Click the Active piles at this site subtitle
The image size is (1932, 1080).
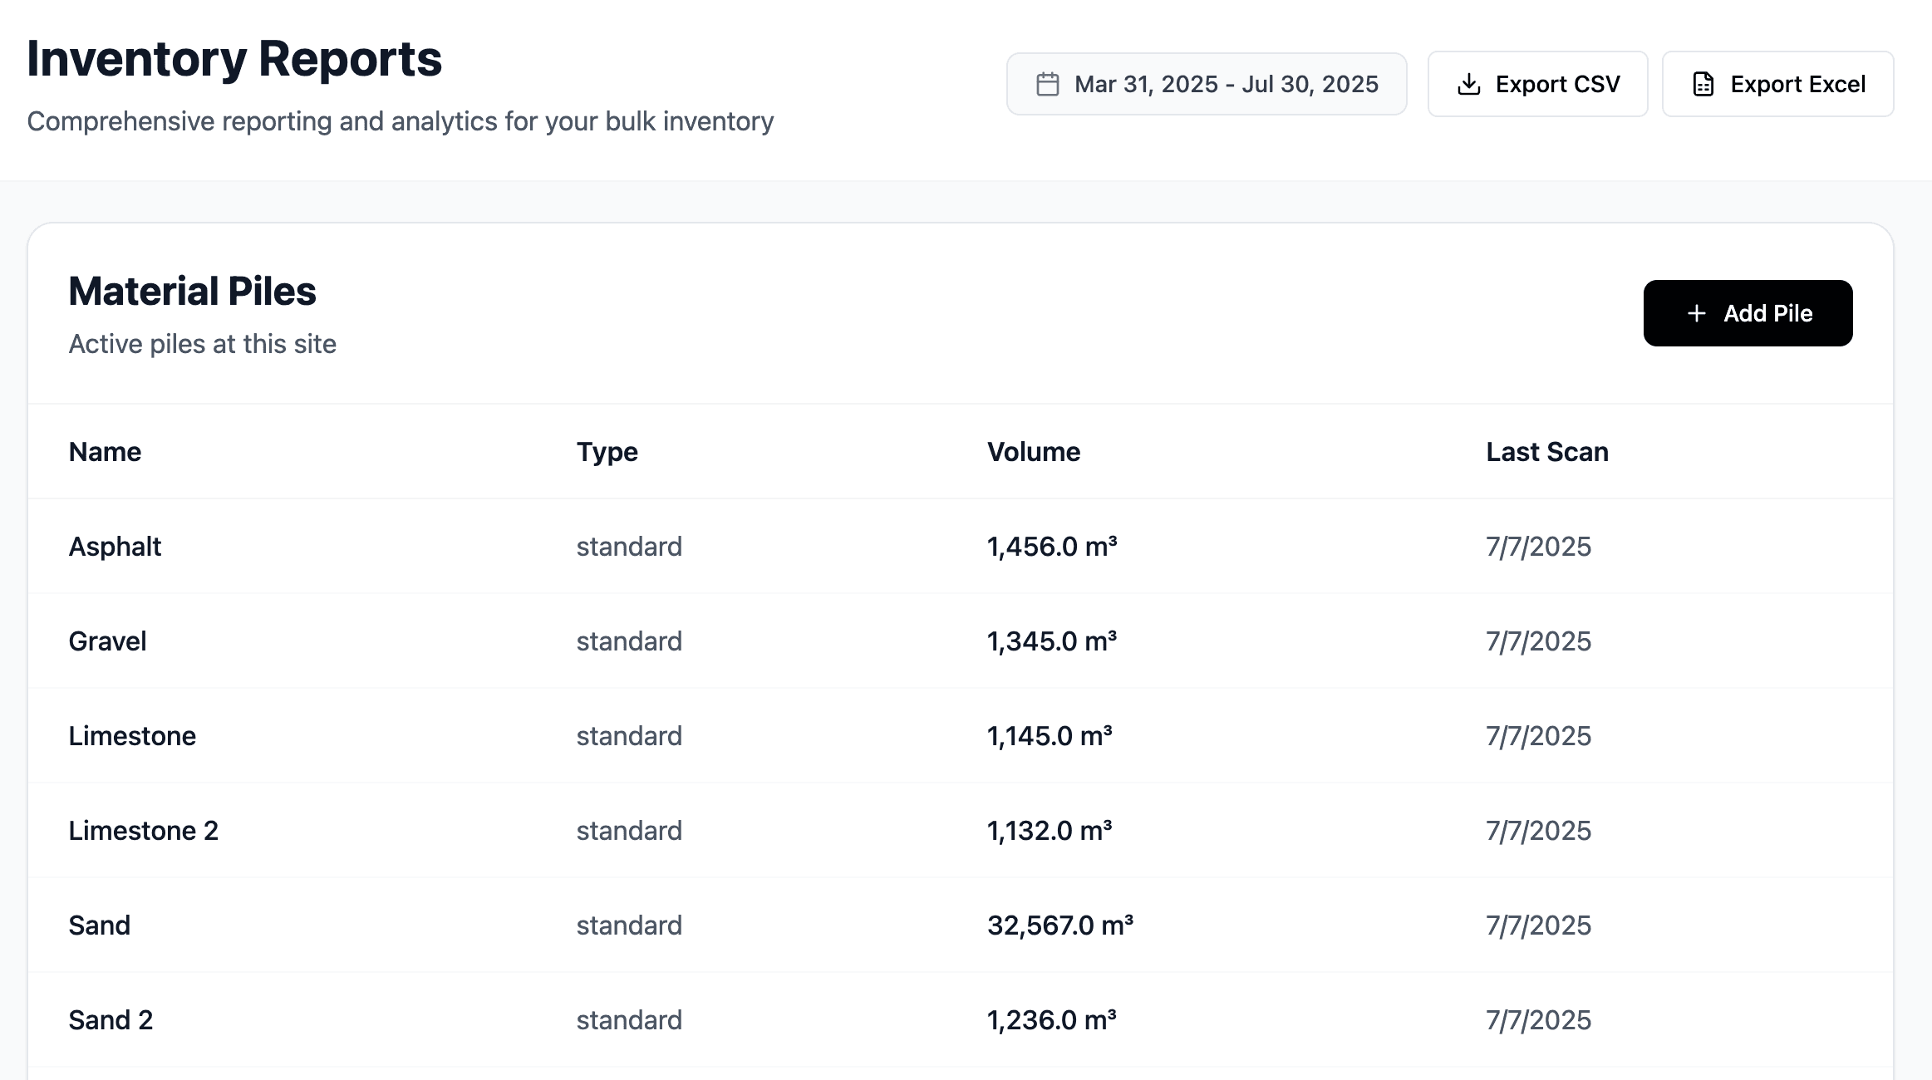(202, 343)
